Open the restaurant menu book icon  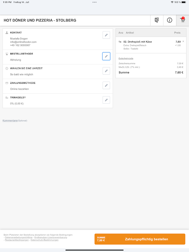pyautogui.click(x=157, y=20)
